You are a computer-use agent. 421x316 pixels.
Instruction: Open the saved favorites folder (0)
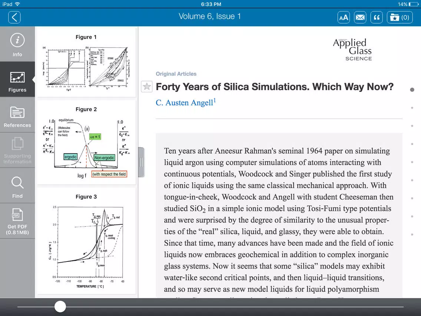(x=400, y=17)
